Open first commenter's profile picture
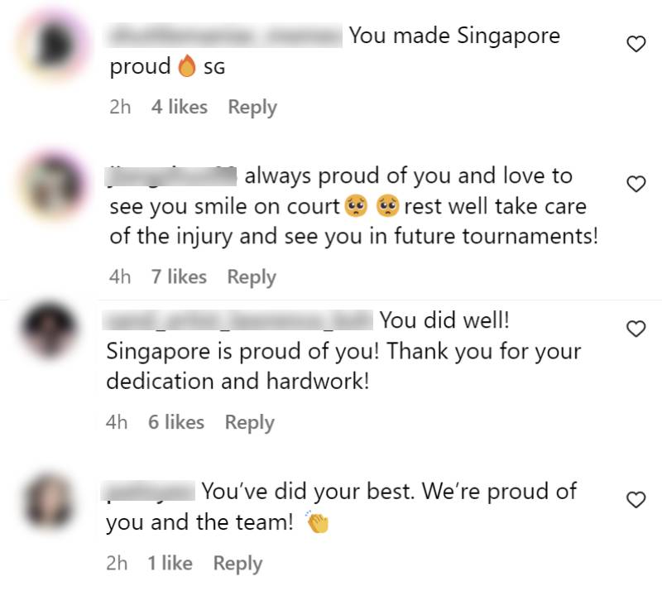The width and height of the screenshot is (662, 591). [53, 45]
